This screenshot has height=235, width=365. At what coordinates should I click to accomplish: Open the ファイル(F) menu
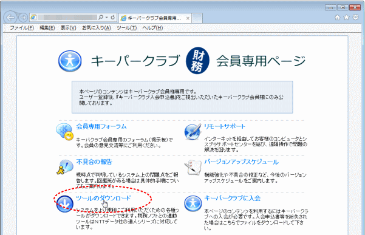pos(22,28)
